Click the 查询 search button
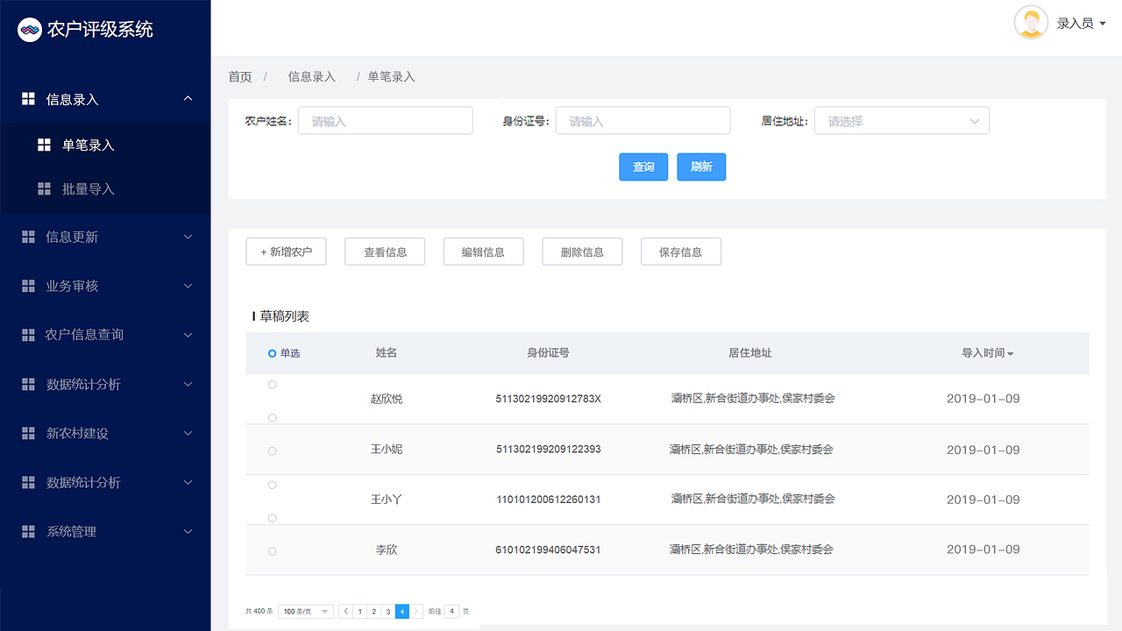1122x631 pixels. pyautogui.click(x=643, y=167)
